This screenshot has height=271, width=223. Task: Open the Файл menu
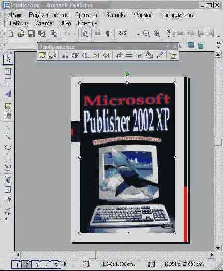[x=16, y=15]
